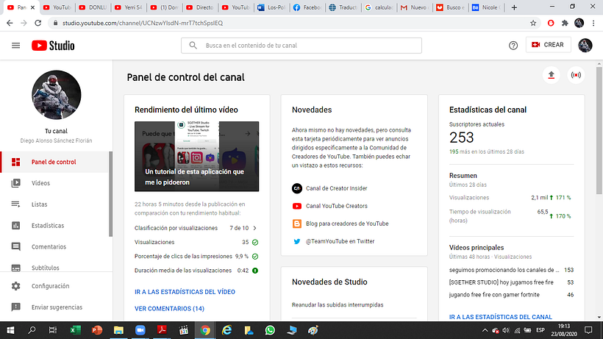
Task: Switch to the Facebook browser tab
Action: click(307, 7)
